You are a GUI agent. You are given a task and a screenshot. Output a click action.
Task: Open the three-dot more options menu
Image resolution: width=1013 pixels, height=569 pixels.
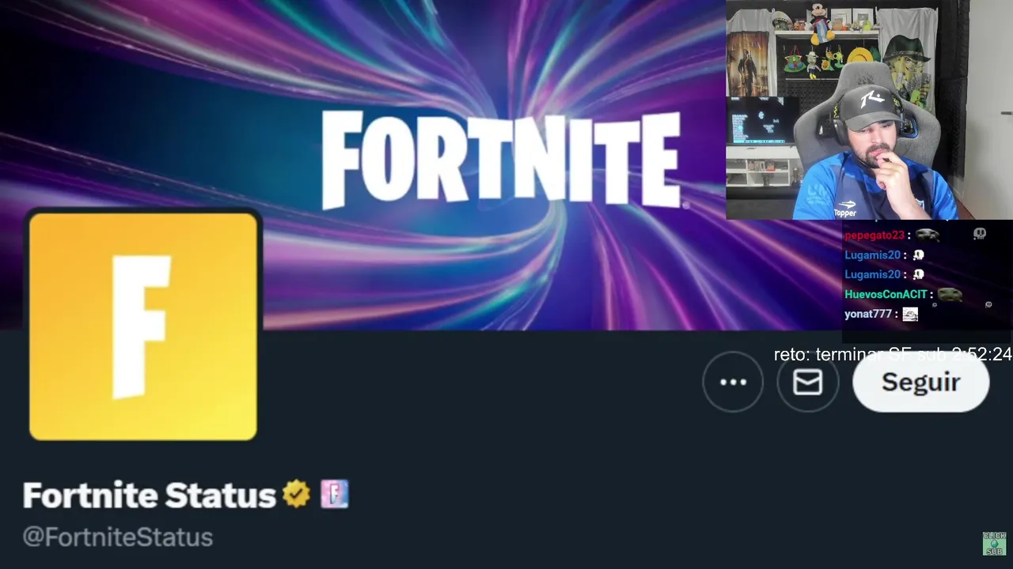[733, 382]
